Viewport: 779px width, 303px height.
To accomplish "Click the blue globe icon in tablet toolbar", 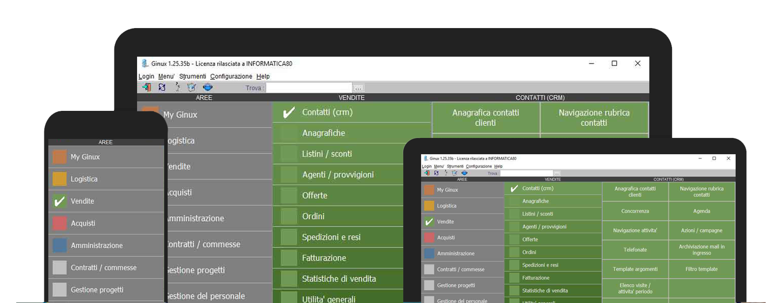I will coord(464,173).
